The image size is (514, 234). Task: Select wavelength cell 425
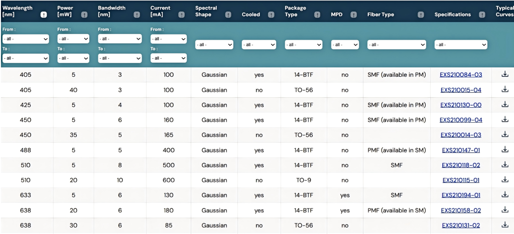pyautogui.click(x=26, y=105)
